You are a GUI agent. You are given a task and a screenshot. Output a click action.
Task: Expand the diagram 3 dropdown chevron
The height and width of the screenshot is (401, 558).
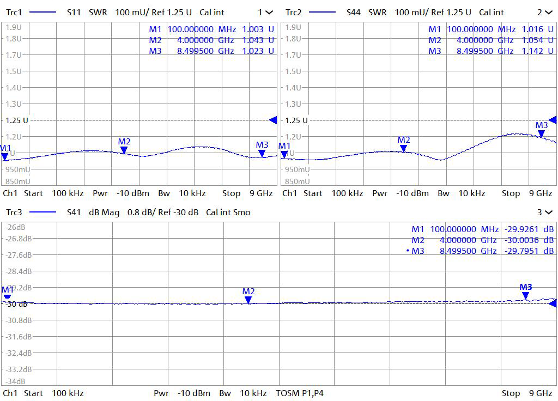[549, 212]
